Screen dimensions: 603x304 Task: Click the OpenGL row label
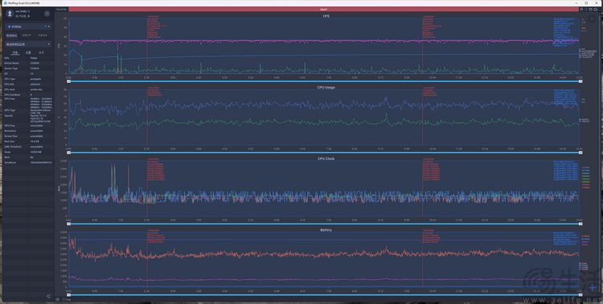(9, 115)
